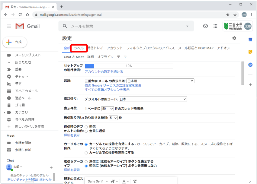The height and width of the screenshot is (184, 257).
Task: Open the Google apps grid
Action: (215, 26)
